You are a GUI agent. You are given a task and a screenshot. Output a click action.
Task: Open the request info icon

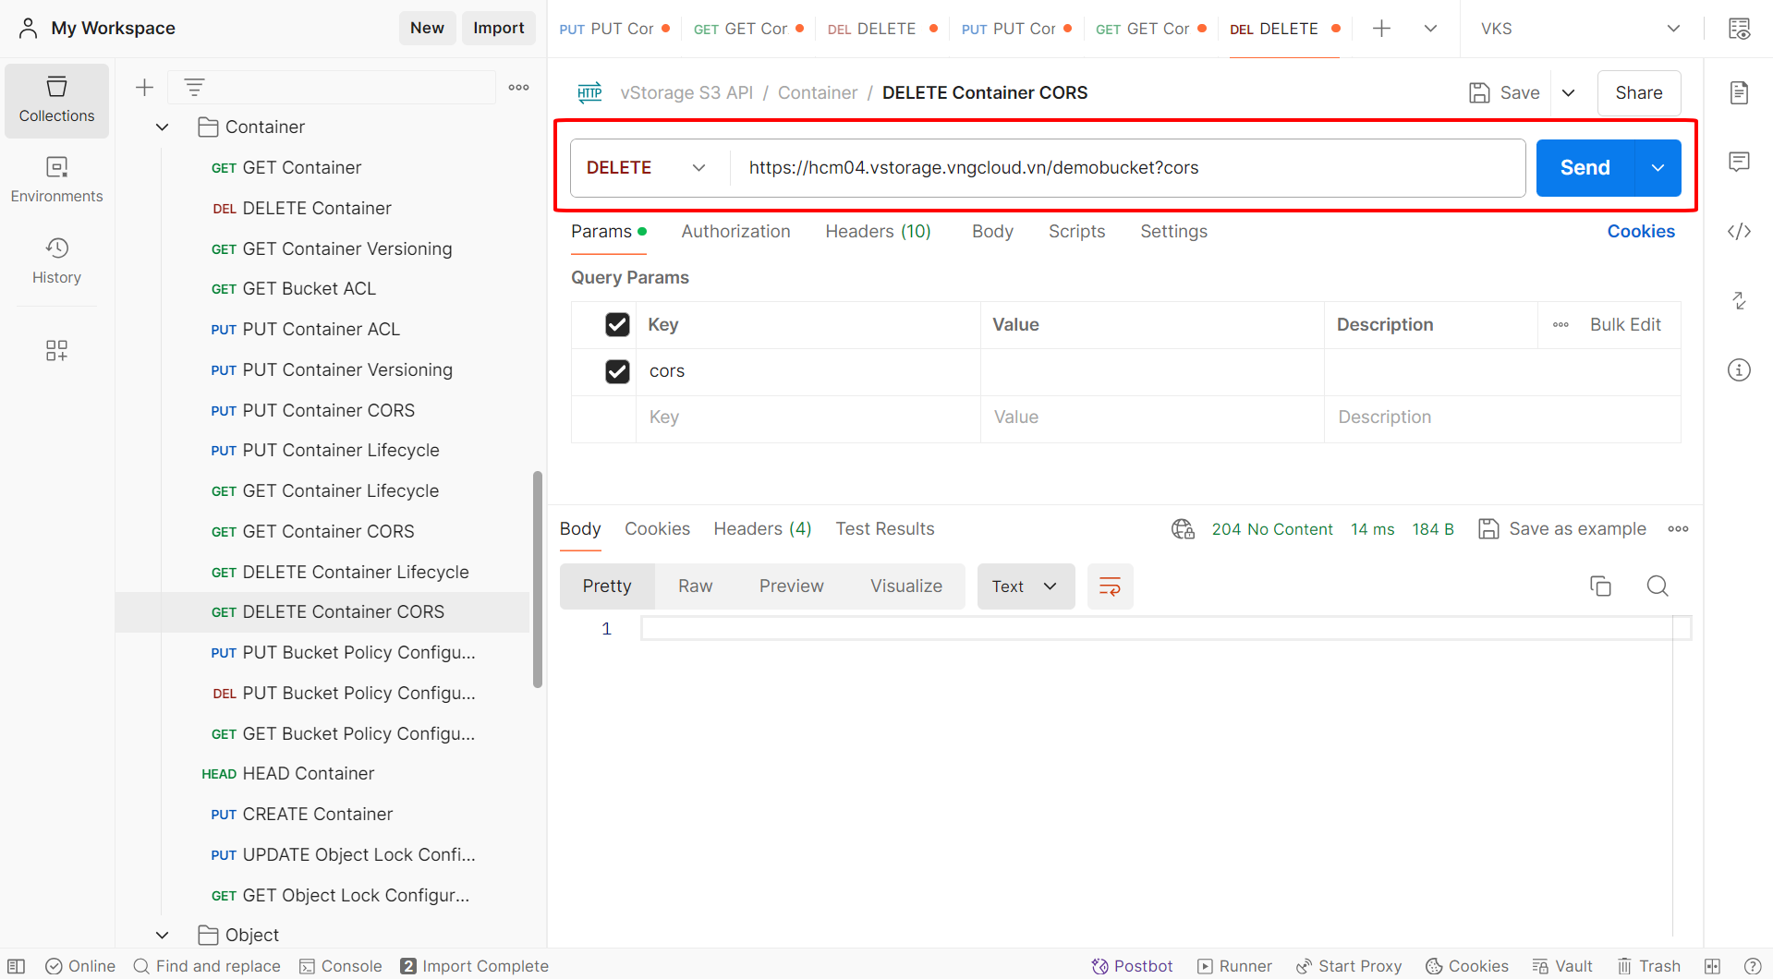1739,370
